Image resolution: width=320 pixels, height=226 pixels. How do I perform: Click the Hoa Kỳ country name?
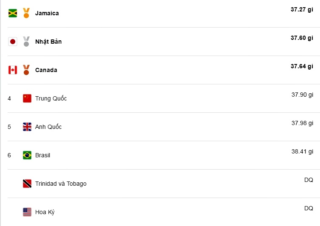[x=45, y=212]
